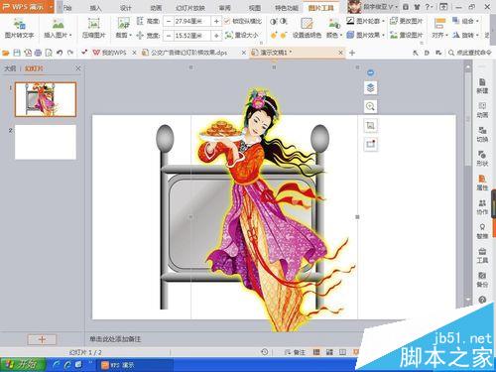The height and width of the screenshot is (372, 496).
Task: Open the Animation (动画) sidebar panel
Action: [482, 110]
